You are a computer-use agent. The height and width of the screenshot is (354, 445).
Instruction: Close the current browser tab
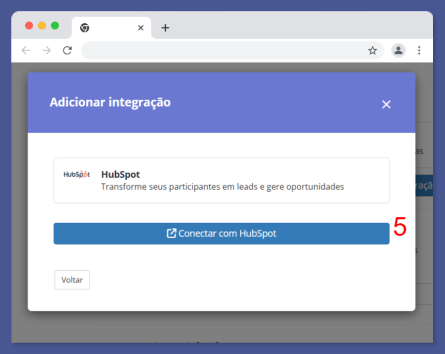coord(141,28)
